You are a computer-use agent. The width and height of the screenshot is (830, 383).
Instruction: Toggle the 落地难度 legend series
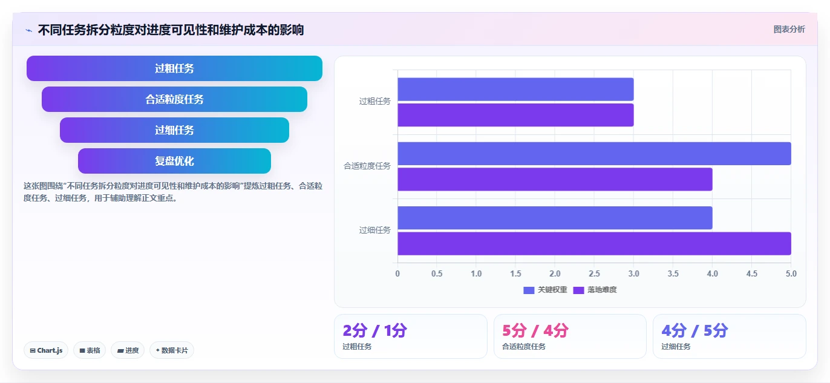click(595, 290)
